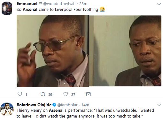Viewport: 163px width, 122px height.
Task: View the 30 retweets count
Action: [50, 95]
